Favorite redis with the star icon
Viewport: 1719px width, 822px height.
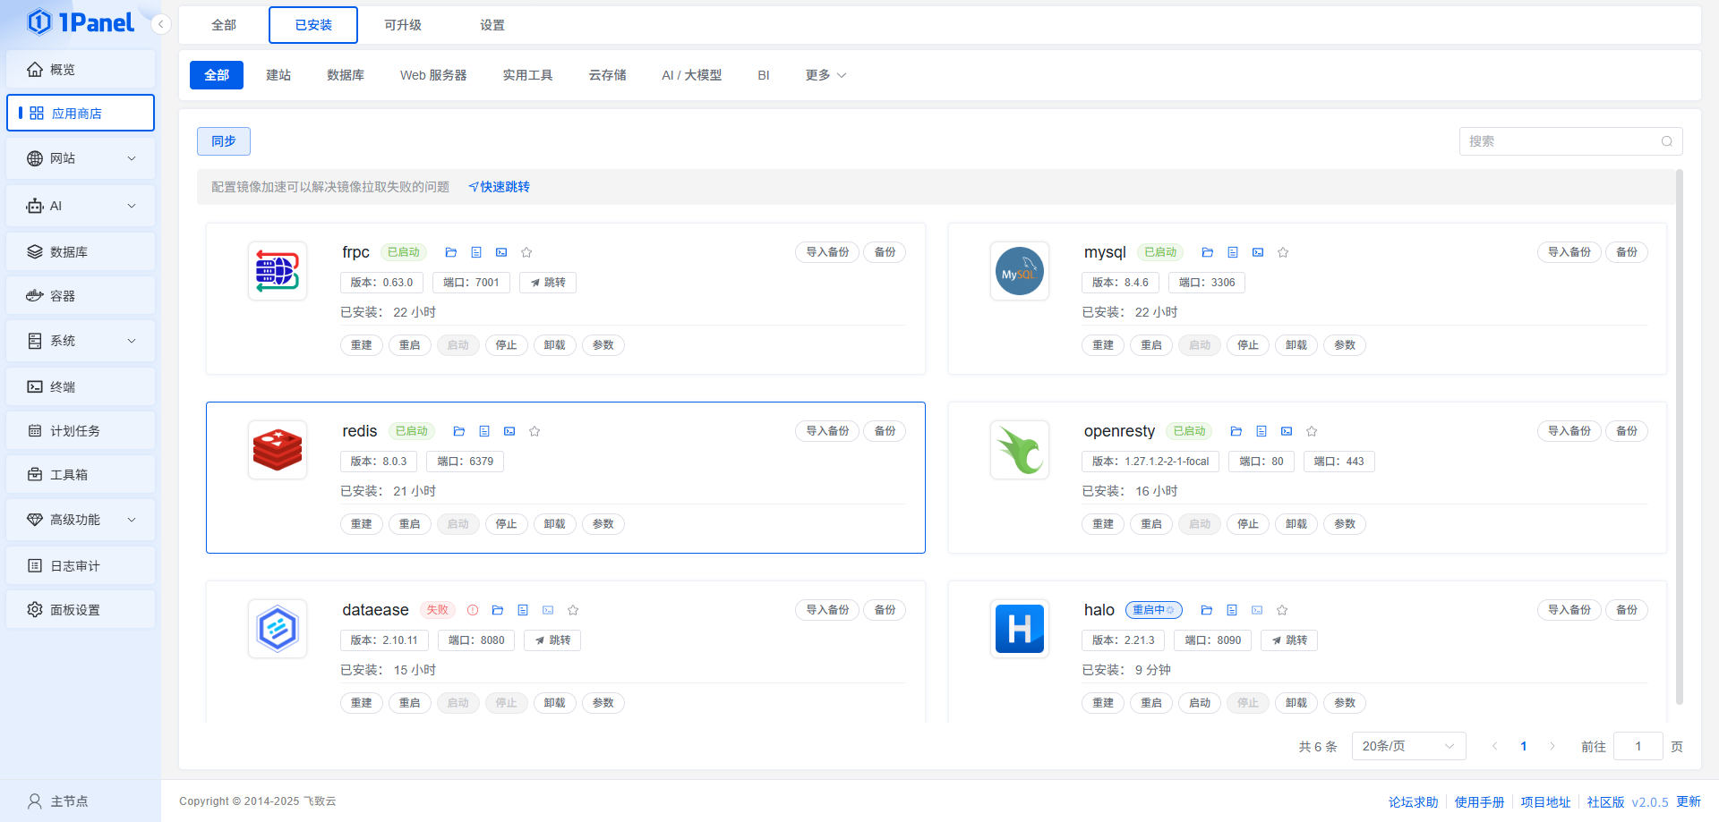point(535,431)
